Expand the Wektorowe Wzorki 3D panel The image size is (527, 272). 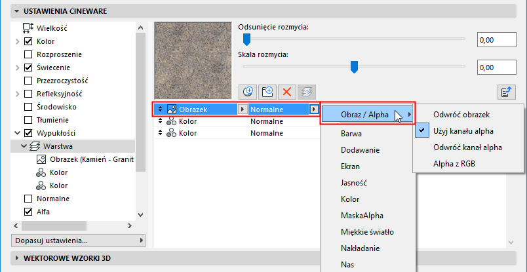tap(17, 258)
